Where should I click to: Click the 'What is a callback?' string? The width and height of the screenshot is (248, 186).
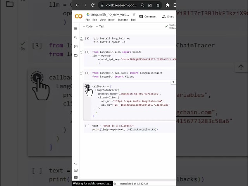click(x=119, y=126)
